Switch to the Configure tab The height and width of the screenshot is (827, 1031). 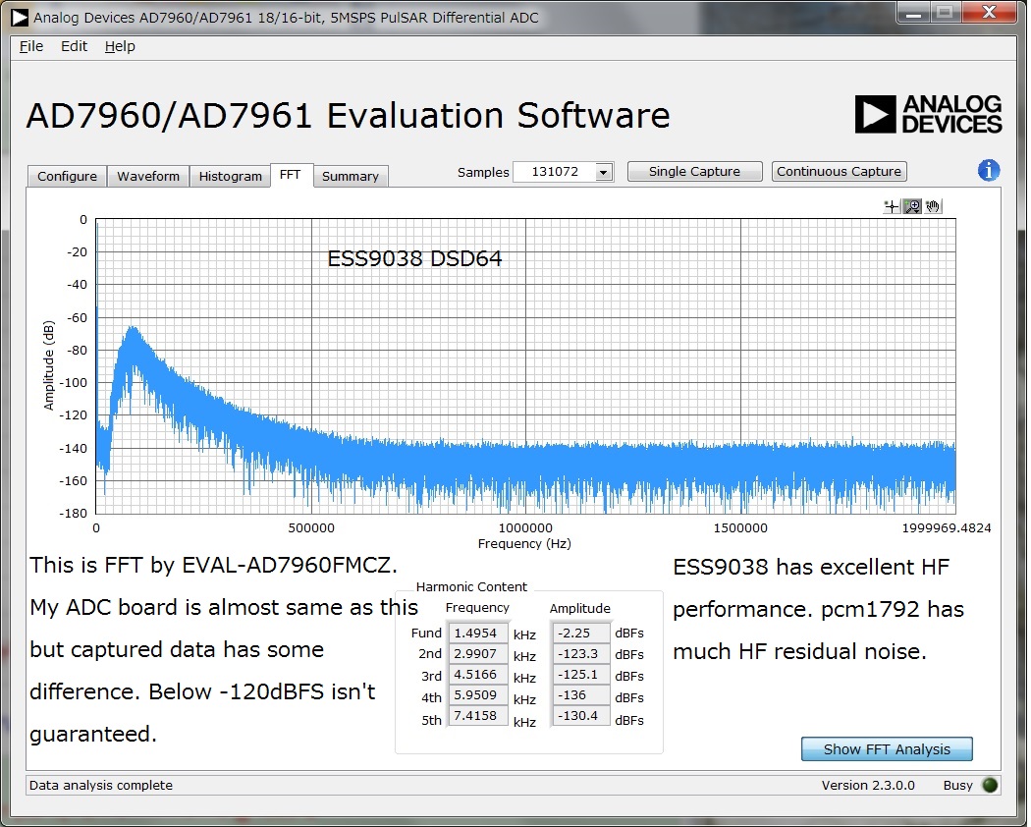(67, 177)
